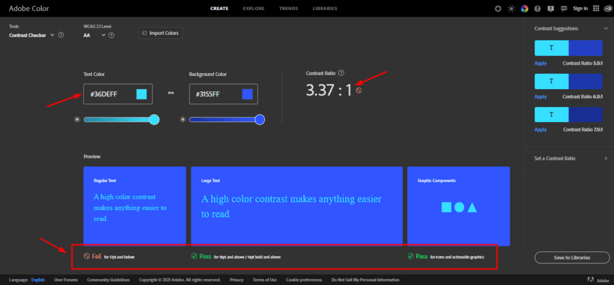Click the Pass result for large text

pos(236,256)
